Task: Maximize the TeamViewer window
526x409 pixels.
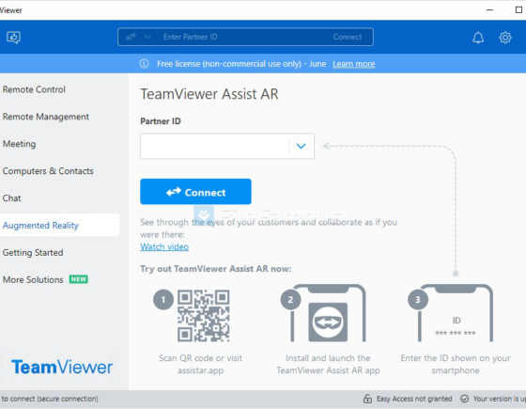Action: 518,10
